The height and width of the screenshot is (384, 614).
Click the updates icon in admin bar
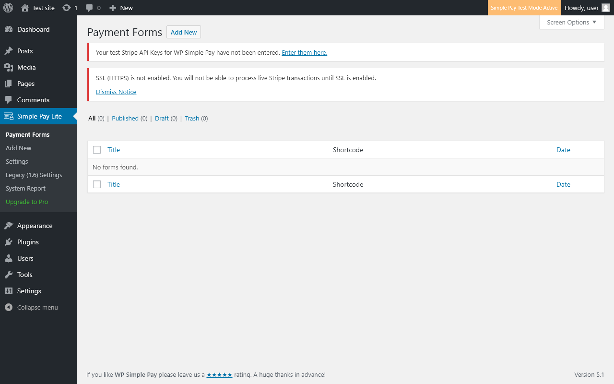click(67, 8)
